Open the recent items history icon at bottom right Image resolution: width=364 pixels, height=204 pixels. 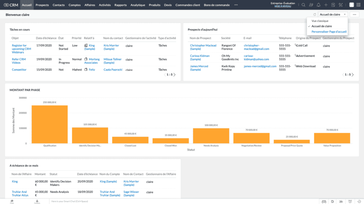(359, 201)
